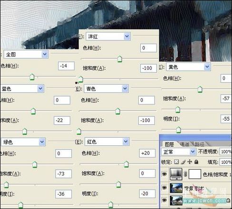
Task: Click the lock all padlock icon
Action: tap(196, 162)
